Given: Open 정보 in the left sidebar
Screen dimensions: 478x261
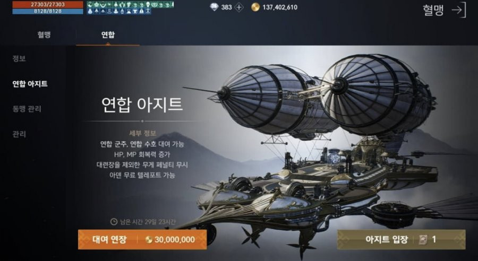Looking at the screenshot, I should 19,58.
